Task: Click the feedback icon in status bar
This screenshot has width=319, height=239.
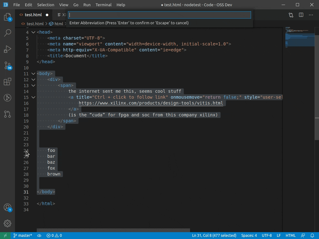Action: tap(303, 236)
